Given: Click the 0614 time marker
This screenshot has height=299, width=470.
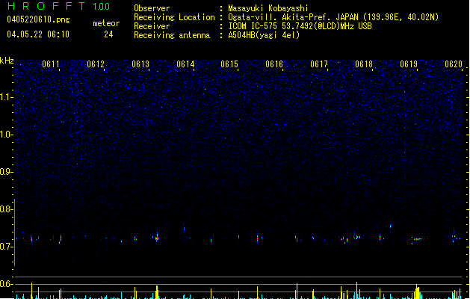Looking at the screenshot, I should (185, 64).
